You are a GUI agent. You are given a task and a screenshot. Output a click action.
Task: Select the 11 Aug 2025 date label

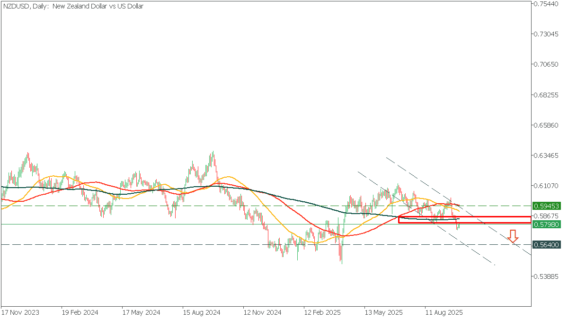point(444,313)
